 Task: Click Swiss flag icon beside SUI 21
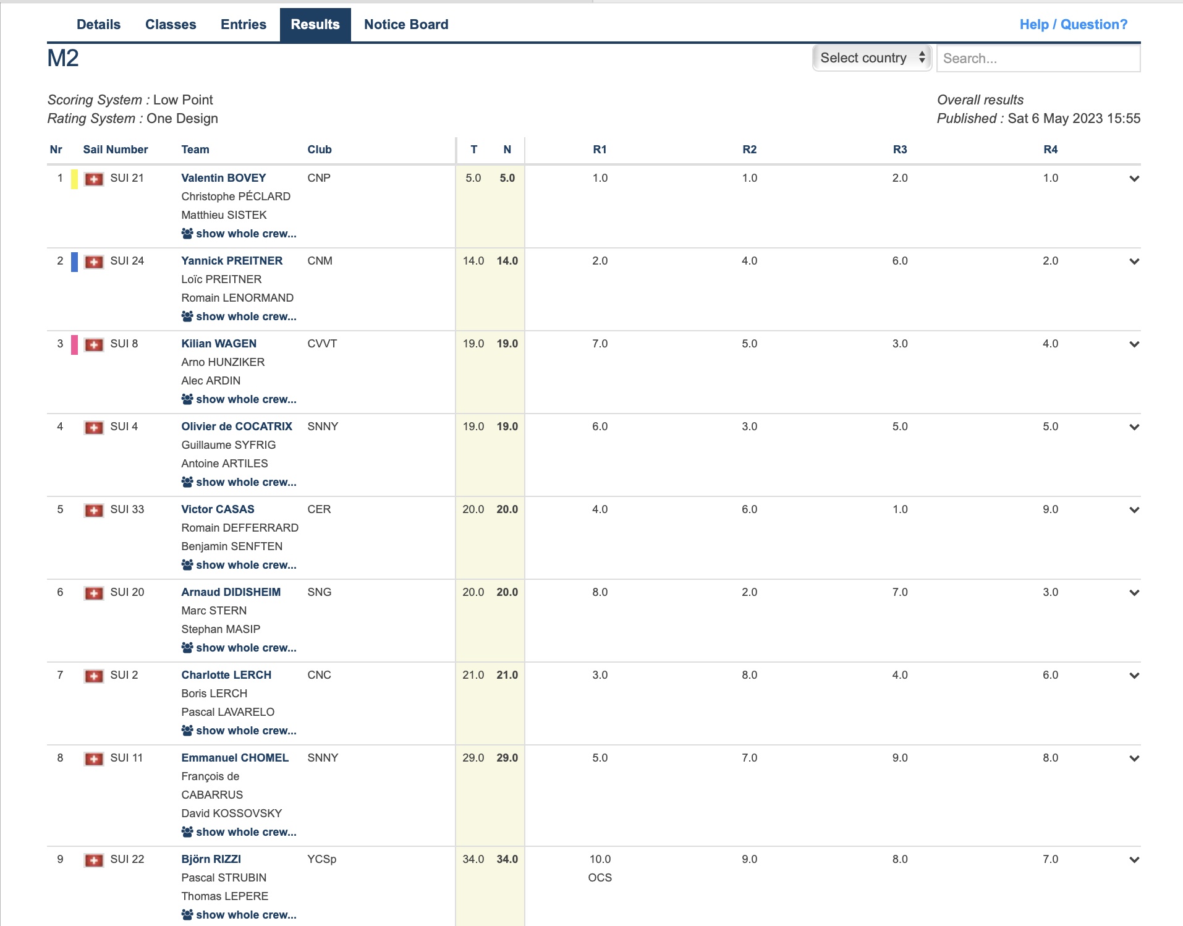click(94, 179)
